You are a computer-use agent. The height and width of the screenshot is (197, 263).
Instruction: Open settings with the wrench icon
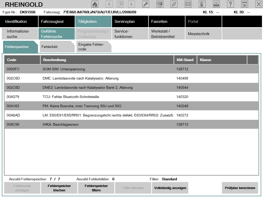(146, 4)
